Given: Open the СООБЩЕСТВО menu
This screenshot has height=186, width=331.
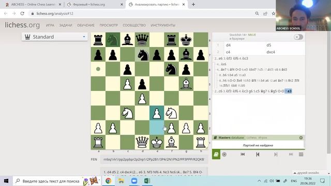Looking at the screenshot, I should pyautogui.click(x=134, y=25).
